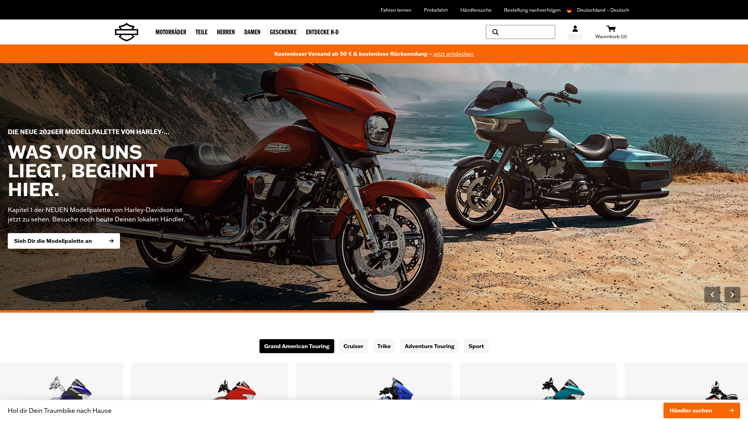Focus the search input field

(x=520, y=32)
